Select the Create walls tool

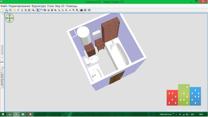click(x=45, y=10)
